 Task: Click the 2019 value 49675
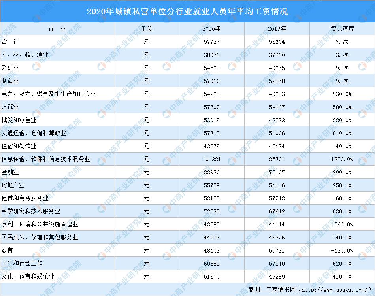(277, 68)
